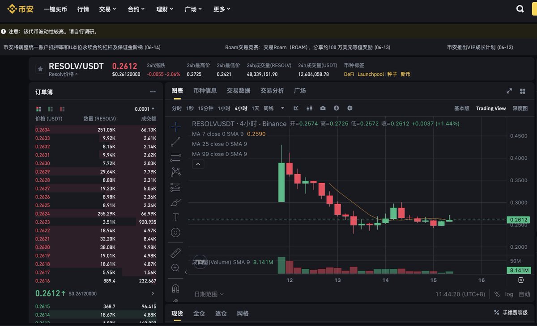537x326 pixels.
Task: Open the fee level percent icon
Action: coord(497,313)
